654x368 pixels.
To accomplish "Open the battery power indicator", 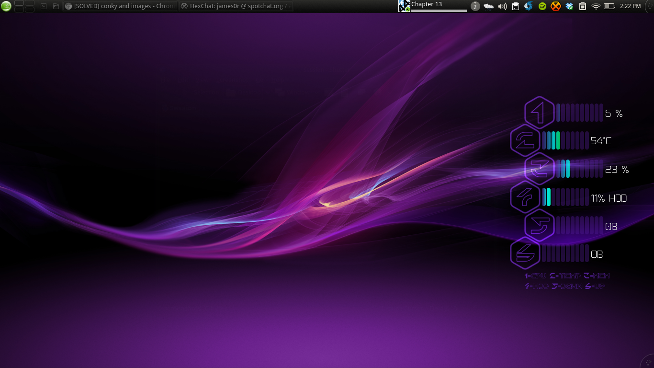I will click(609, 6).
